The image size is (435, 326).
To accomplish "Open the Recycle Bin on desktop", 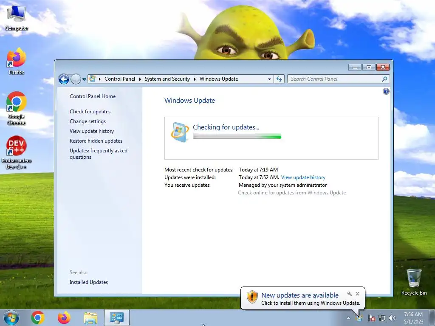I will [414, 281].
